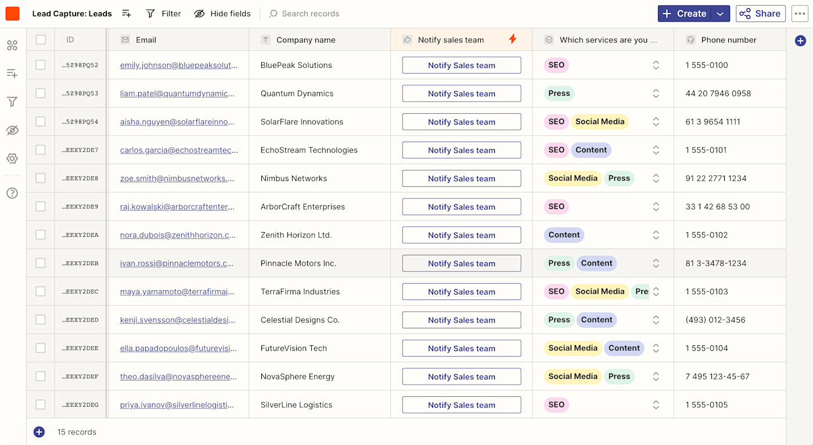Select the Nimbus Networks row checkbox

pyautogui.click(x=41, y=178)
